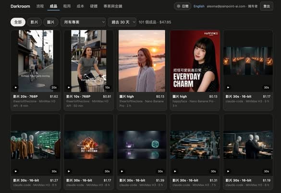Play the $1.39 video
Viewport: 281px width, 193px height.
click(x=122, y=171)
